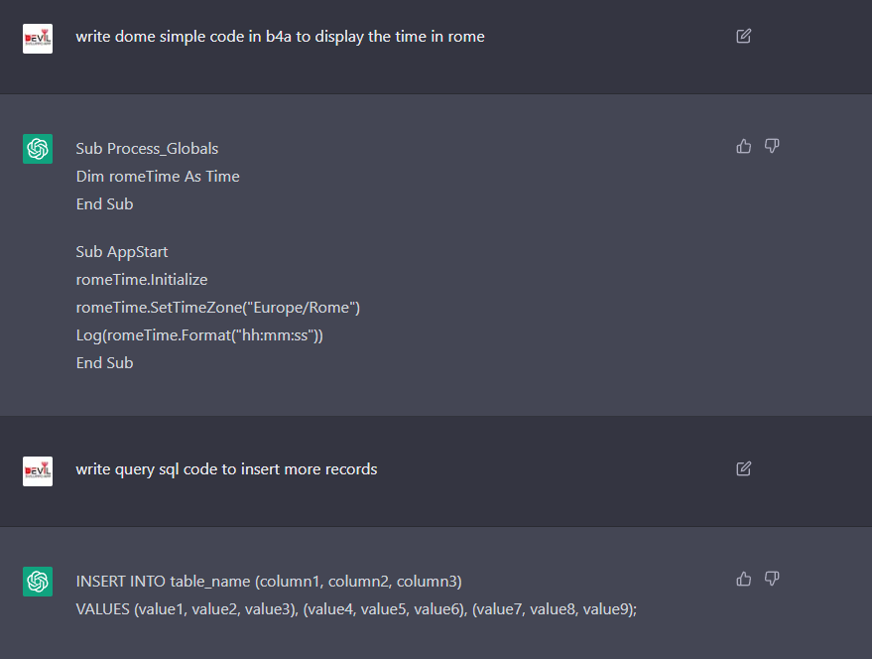This screenshot has width=872, height=659.
Task: Click the 'INSERT INTO table_name' line
Action: (269, 581)
